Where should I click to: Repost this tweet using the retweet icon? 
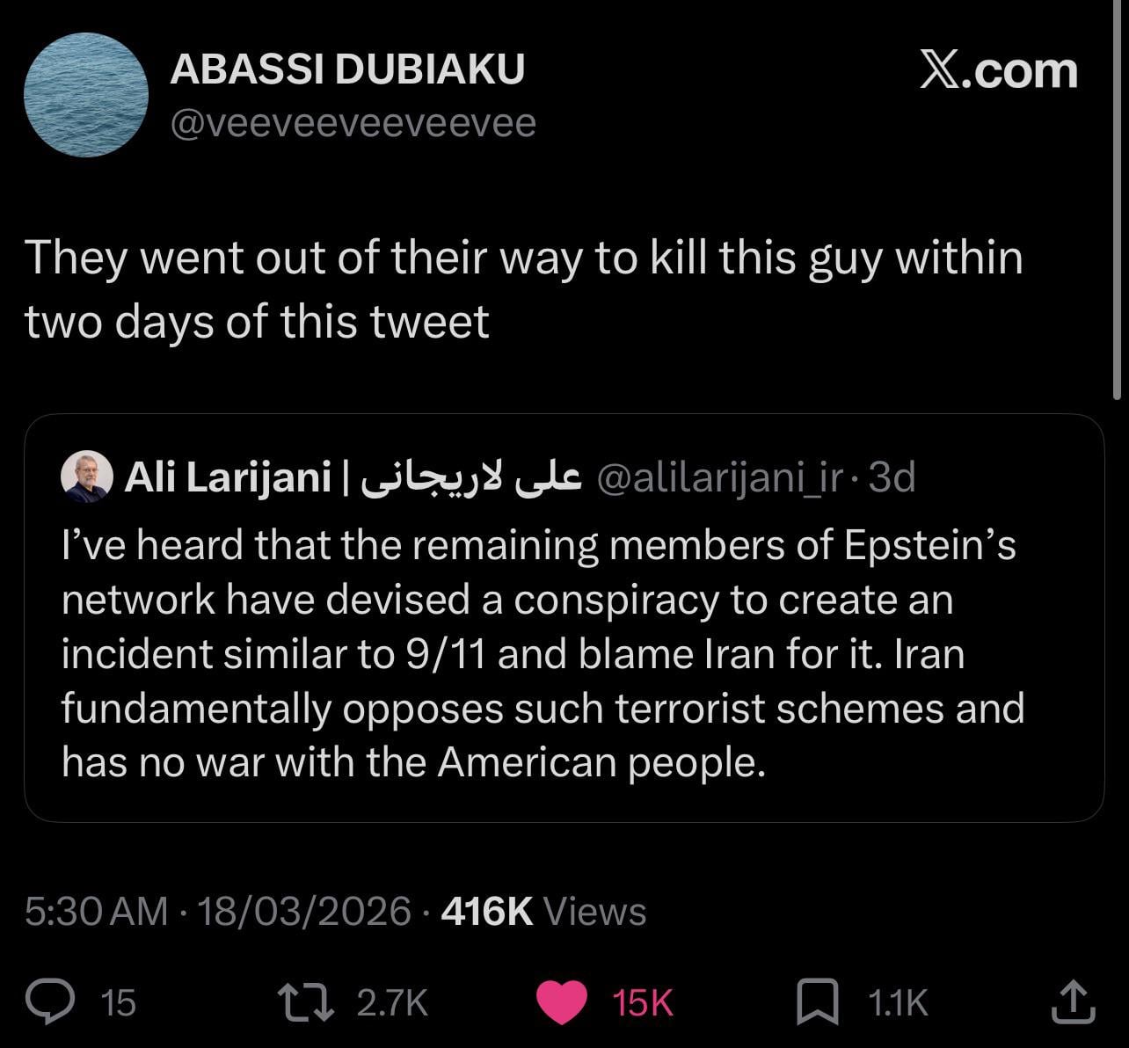305,1002
